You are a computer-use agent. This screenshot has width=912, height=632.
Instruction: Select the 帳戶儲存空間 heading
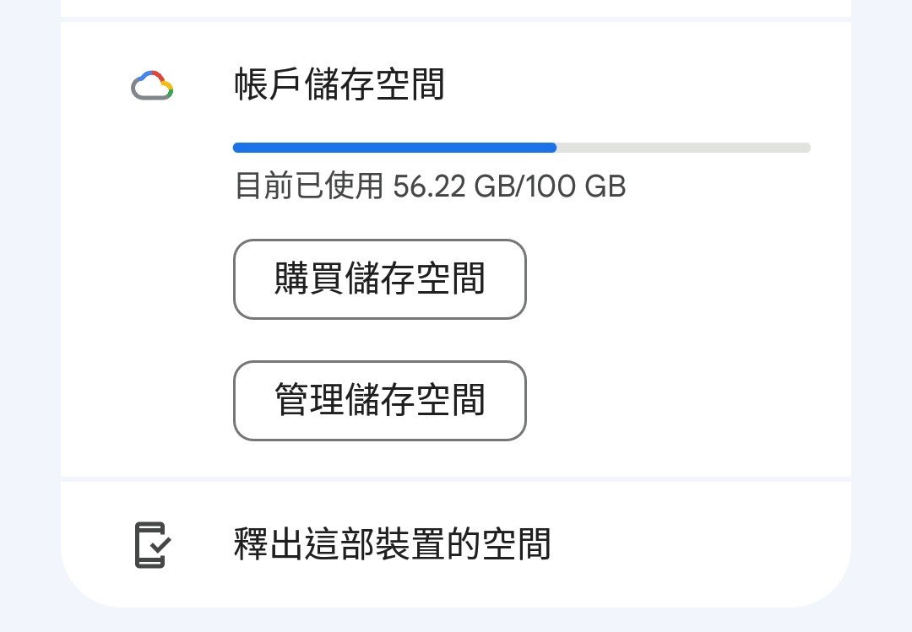[x=339, y=85]
